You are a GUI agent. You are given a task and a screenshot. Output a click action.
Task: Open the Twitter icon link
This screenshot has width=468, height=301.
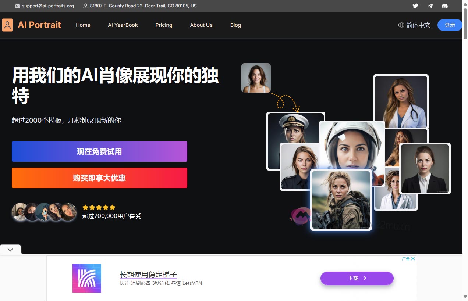pos(415,6)
